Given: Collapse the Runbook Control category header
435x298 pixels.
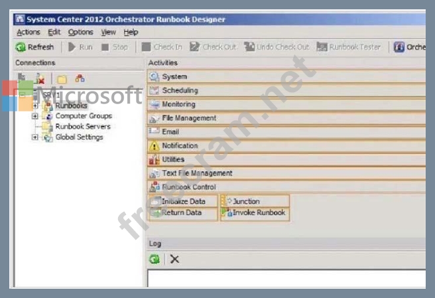Looking at the screenshot, I should tap(286, 187).
